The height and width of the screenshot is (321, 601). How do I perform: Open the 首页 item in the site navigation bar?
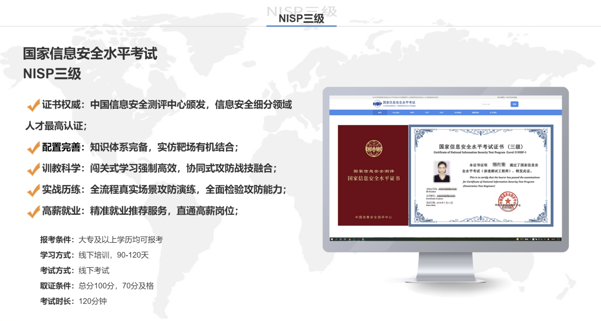point(379,113)
